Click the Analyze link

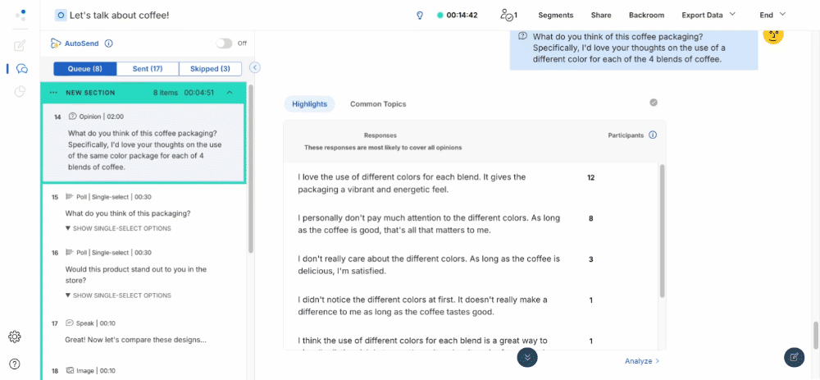pos(642,360)
